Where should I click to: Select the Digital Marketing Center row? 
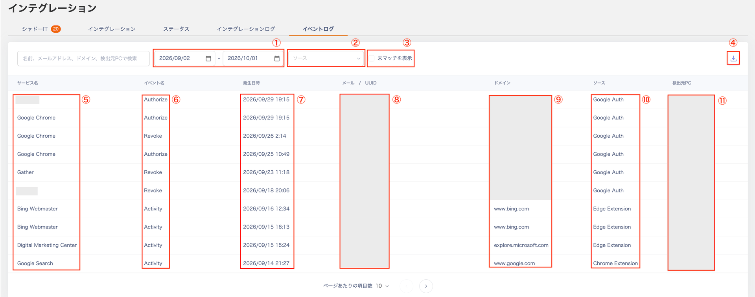(x=377, y=245)
